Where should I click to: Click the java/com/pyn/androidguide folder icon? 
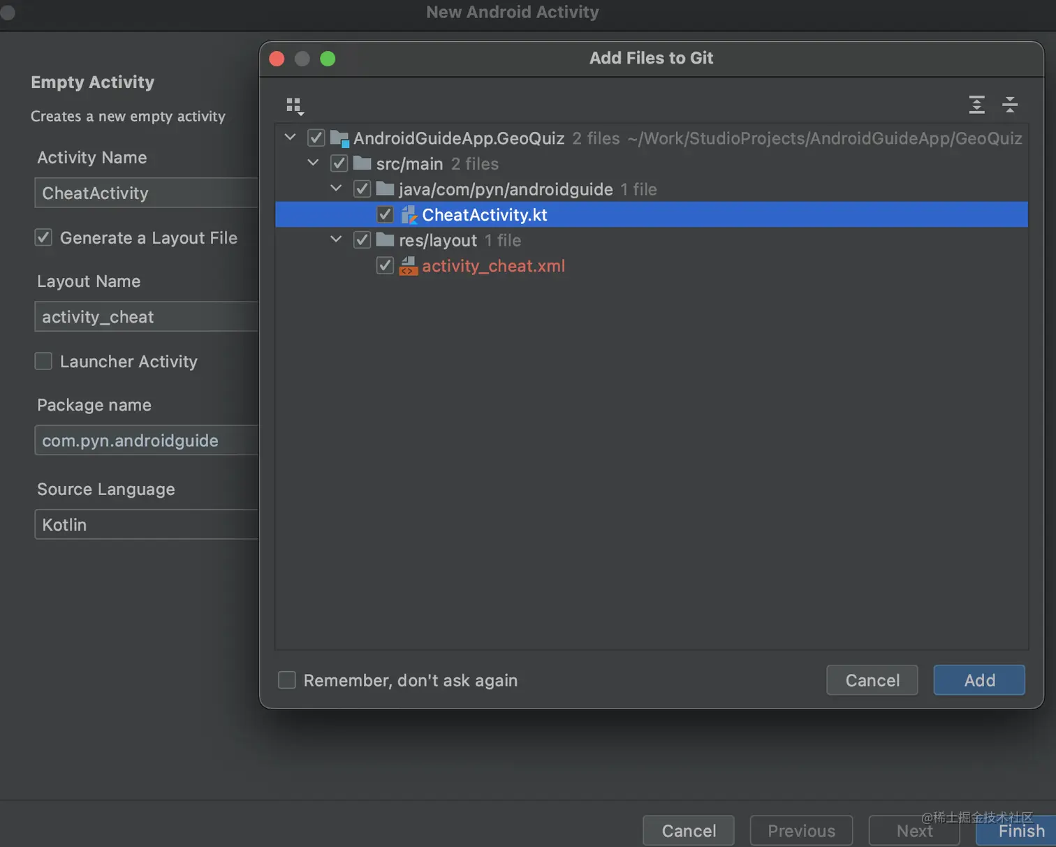[x=385, y=189]
